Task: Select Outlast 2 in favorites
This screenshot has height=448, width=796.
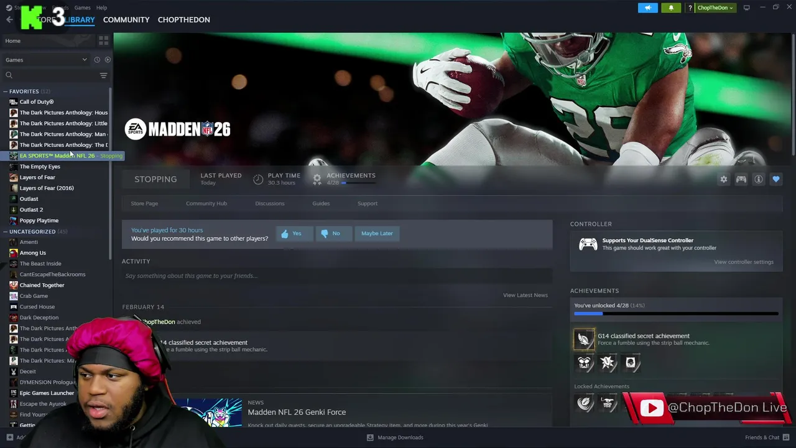Action: click(31, 210)
